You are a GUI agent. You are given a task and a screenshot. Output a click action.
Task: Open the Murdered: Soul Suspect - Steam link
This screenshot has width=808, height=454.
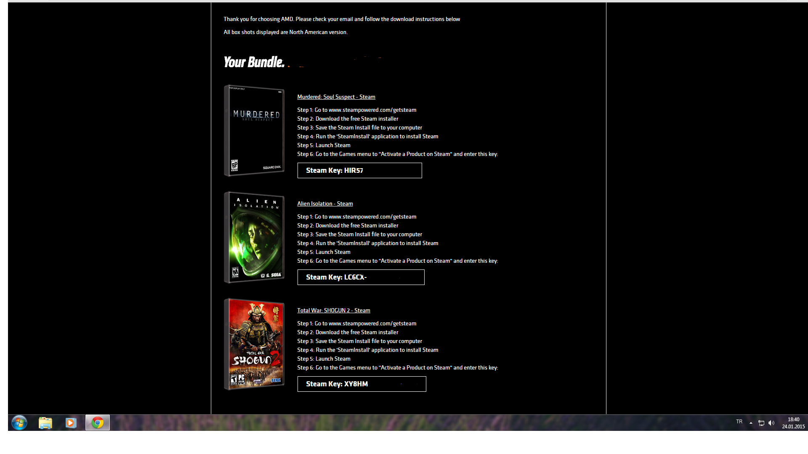tap(336, 97)
